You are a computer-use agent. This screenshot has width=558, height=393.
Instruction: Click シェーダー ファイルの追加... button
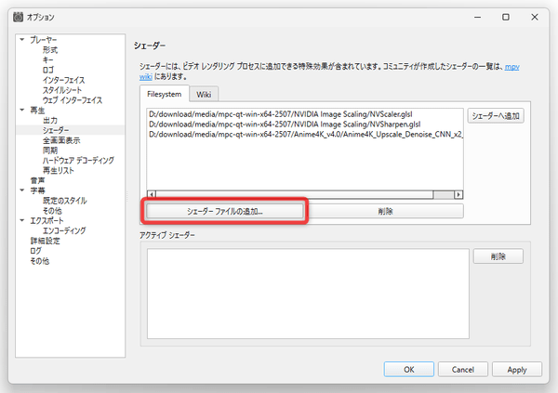pyautogui.click(x=225, y=211)
